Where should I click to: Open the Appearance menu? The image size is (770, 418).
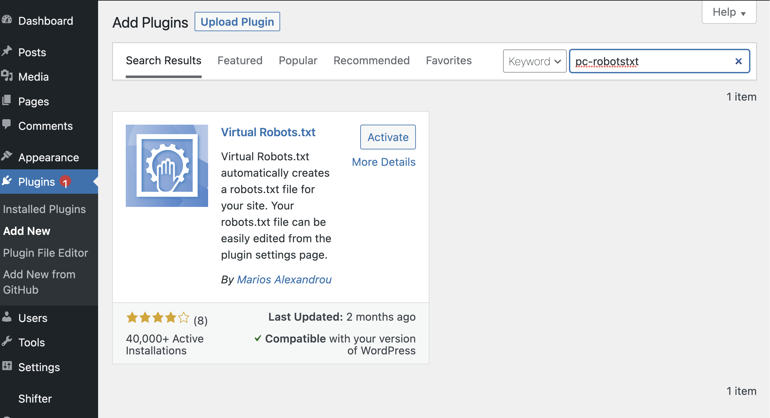(49, 157)
